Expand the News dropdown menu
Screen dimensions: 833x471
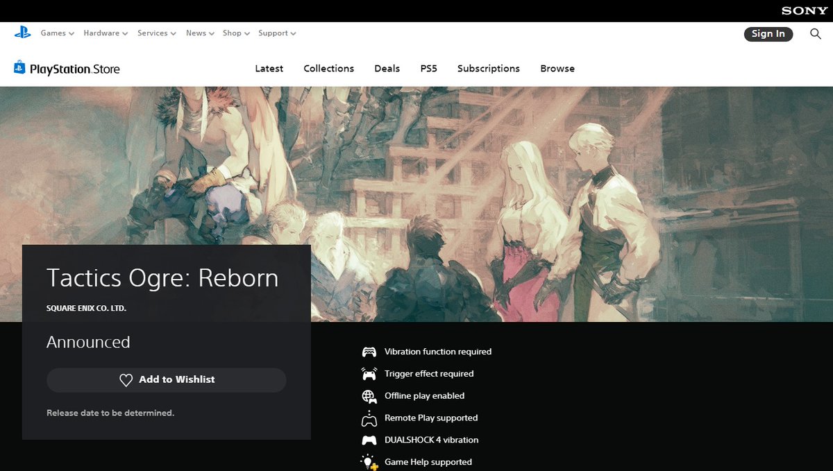point(200,33)
